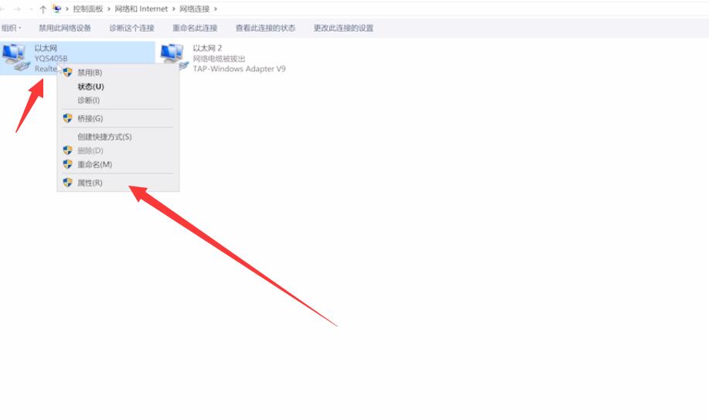Select the 以太网 adapter icon
Screen dimensions: 709x420
[x=15, y=57]
